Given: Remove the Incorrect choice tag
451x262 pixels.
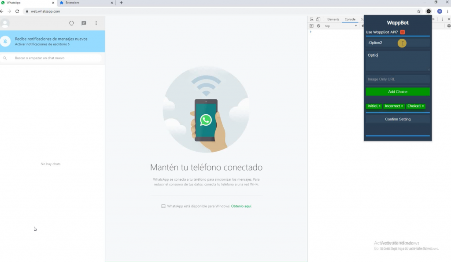Looking at the screenshot, I should (401, 106).
